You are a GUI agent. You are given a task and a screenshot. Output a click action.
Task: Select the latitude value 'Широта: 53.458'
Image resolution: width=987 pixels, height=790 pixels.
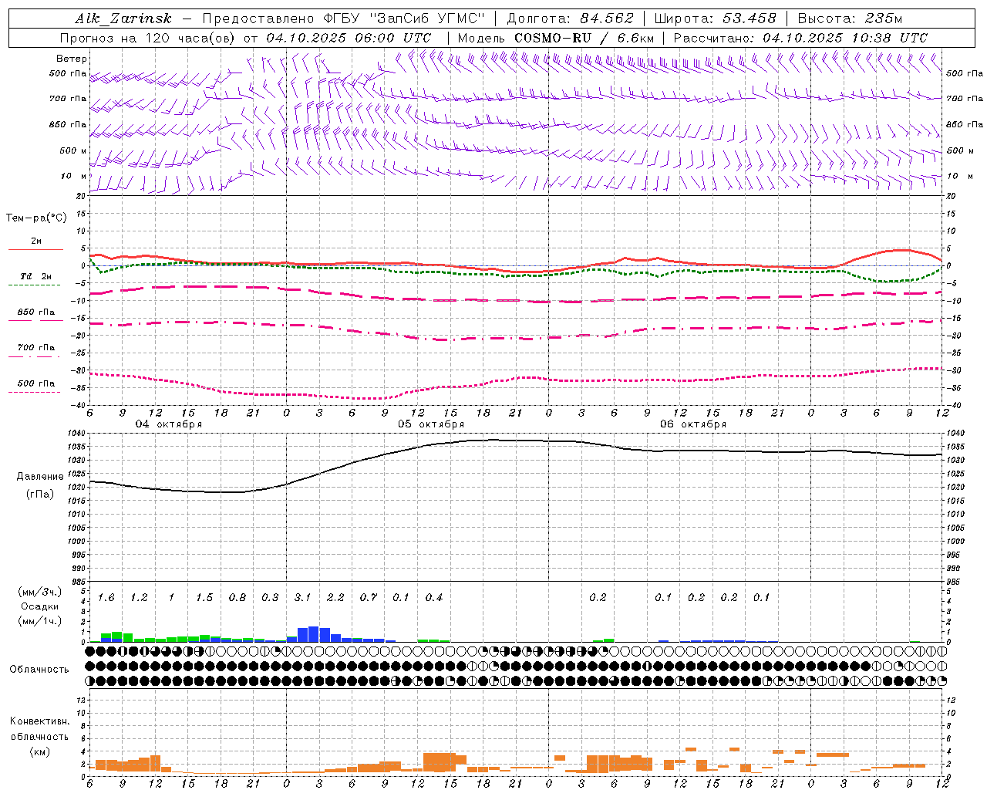point(715,19)
